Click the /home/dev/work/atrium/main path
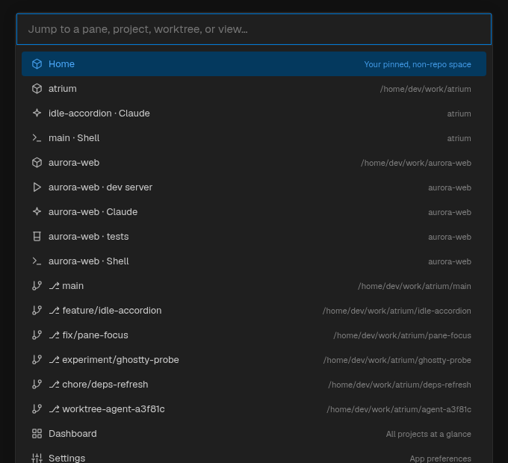The height and width of the screenshot is (463, 508). pos(415,286)
